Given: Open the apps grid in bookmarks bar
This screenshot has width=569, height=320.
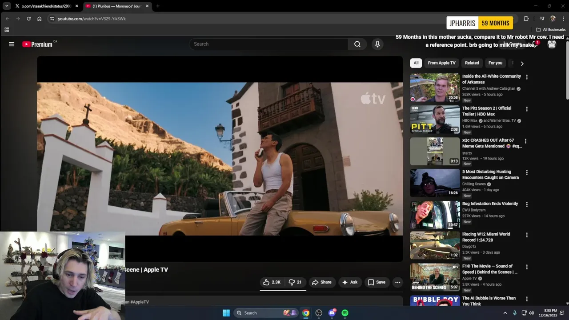Looking at the screenshot, I should 7,30.
